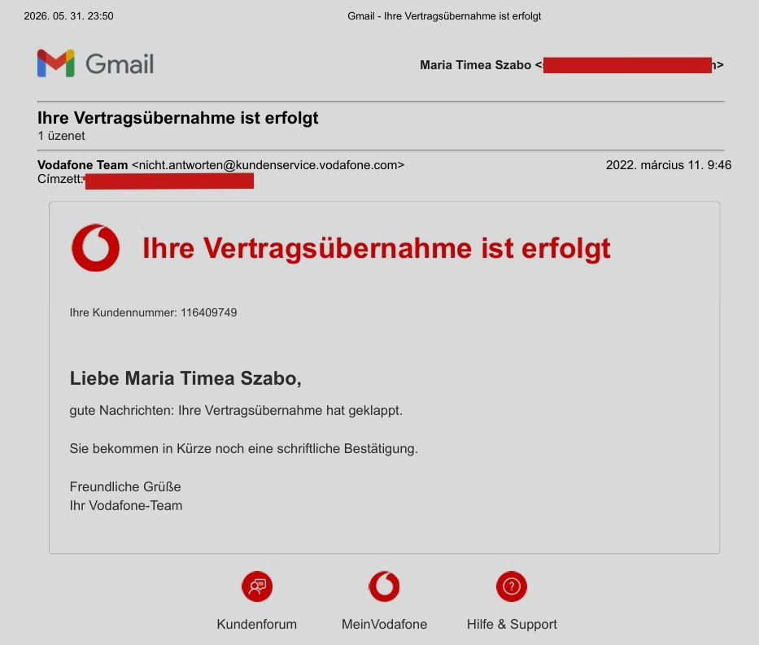759x645 pixels.
Task: Click the Gmail wordmark text
Action: [120, 64]
